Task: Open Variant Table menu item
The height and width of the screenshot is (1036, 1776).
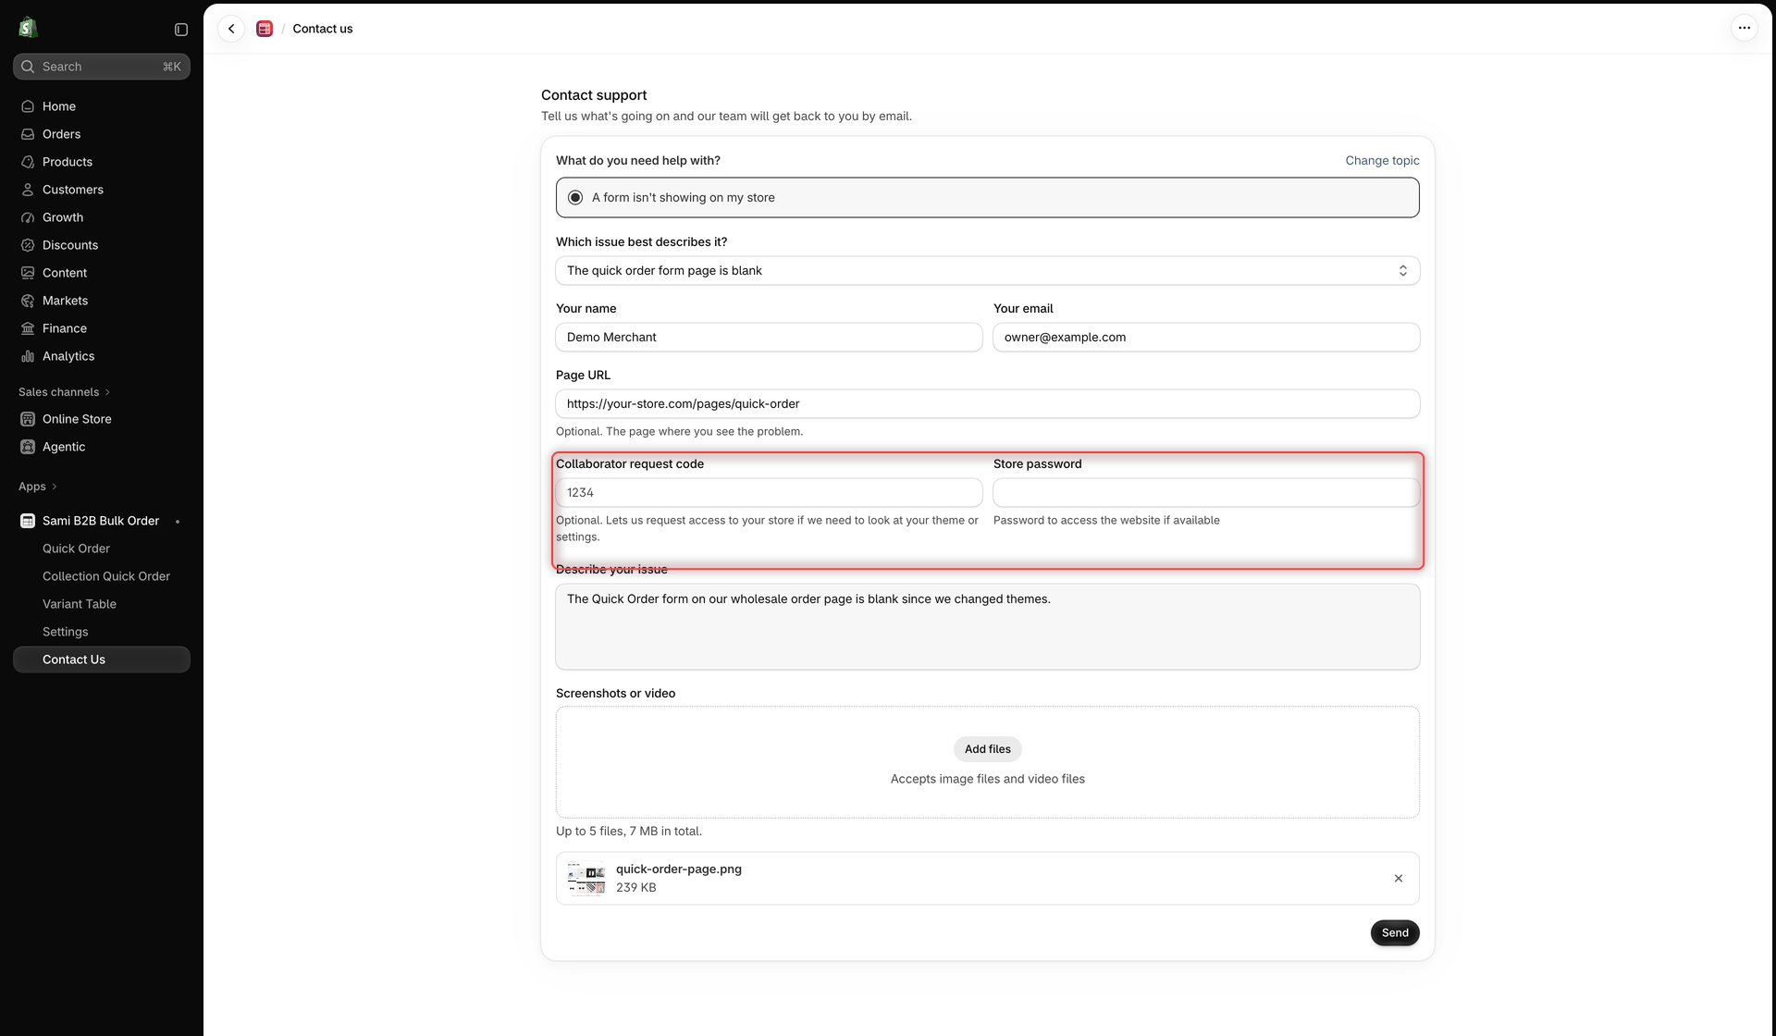Action: [80, 604]
